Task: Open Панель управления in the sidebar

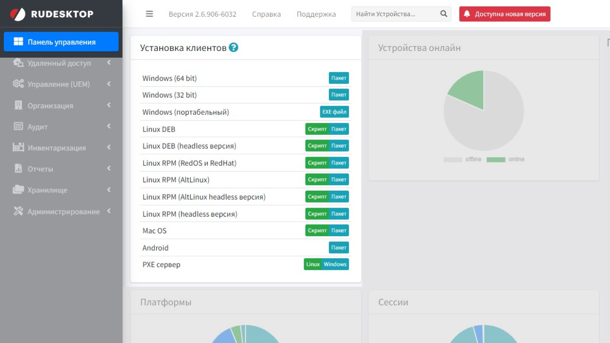Action: [61, 41]
